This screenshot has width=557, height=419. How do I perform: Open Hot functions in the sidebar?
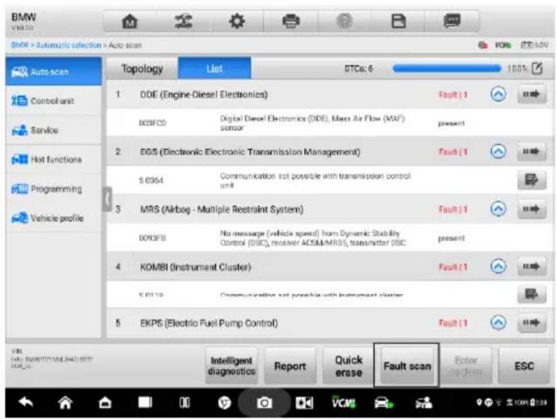[x=54, y=159]
